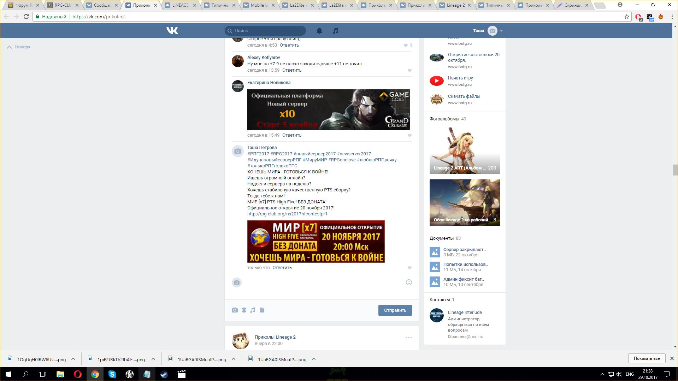Switch to the Mobile Li browser tab
The width and height of the screenshot is (678, 381).
tap(259, 5)
